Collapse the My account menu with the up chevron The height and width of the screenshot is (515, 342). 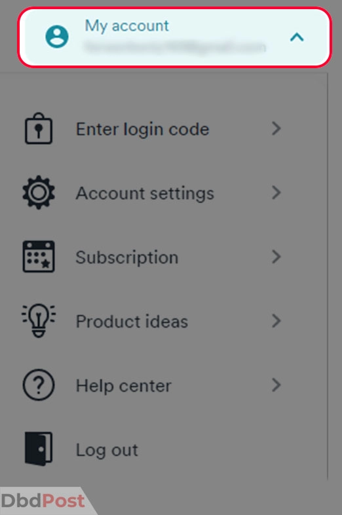pyautogui.click(x=297, y=37)
